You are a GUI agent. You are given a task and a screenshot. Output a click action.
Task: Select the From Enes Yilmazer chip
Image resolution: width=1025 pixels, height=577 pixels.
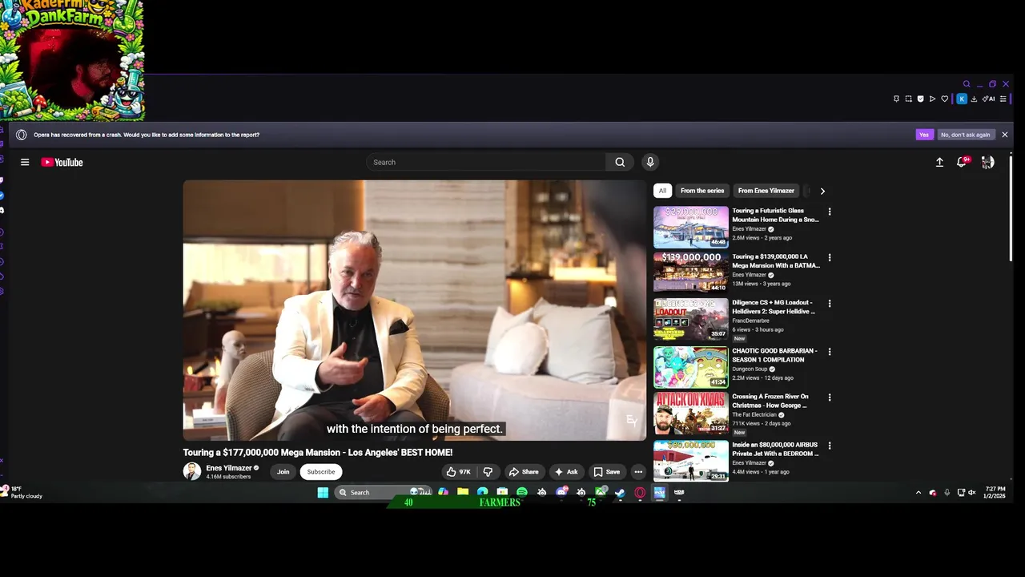click(x=766, y=191)
